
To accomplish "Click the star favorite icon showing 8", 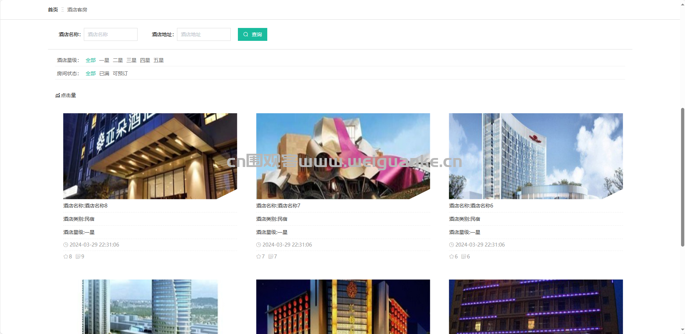I will [66, 256].
